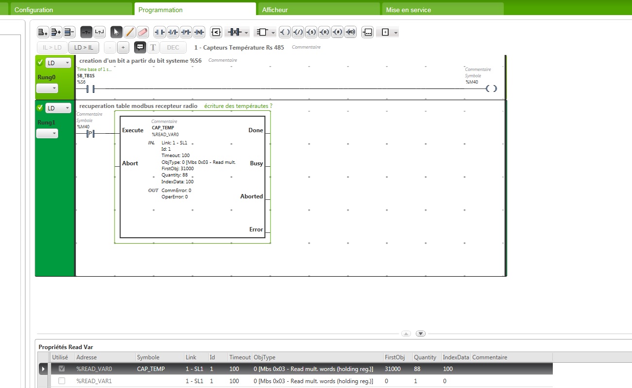Insert a reset coil (R)

pos(324,33)
